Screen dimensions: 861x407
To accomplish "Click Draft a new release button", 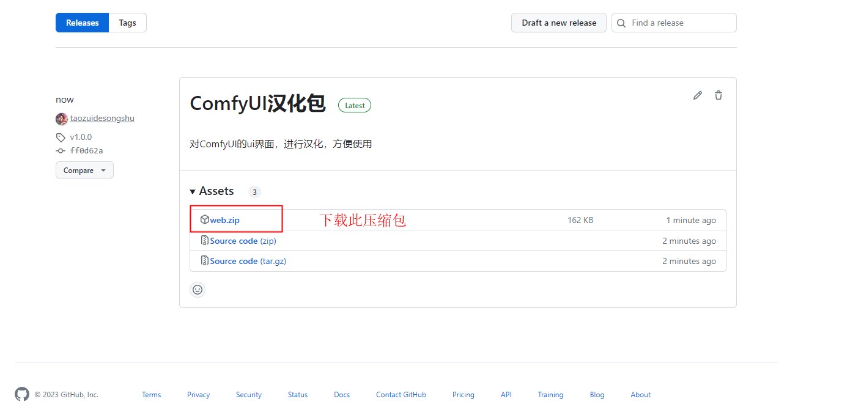I will 559,23.
